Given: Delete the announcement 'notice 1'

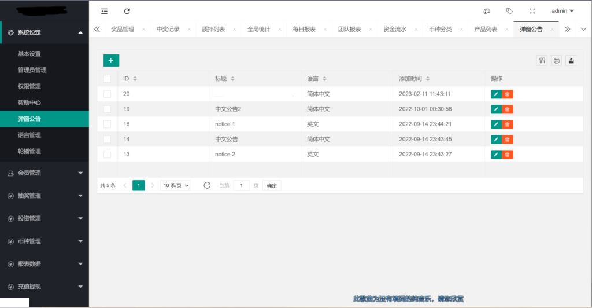Looking at the screenshot, I should [x=507, y=124].
